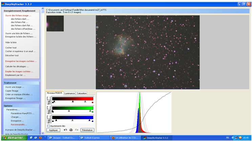
Task: Click des fichiers flat link
Action: 19,22
